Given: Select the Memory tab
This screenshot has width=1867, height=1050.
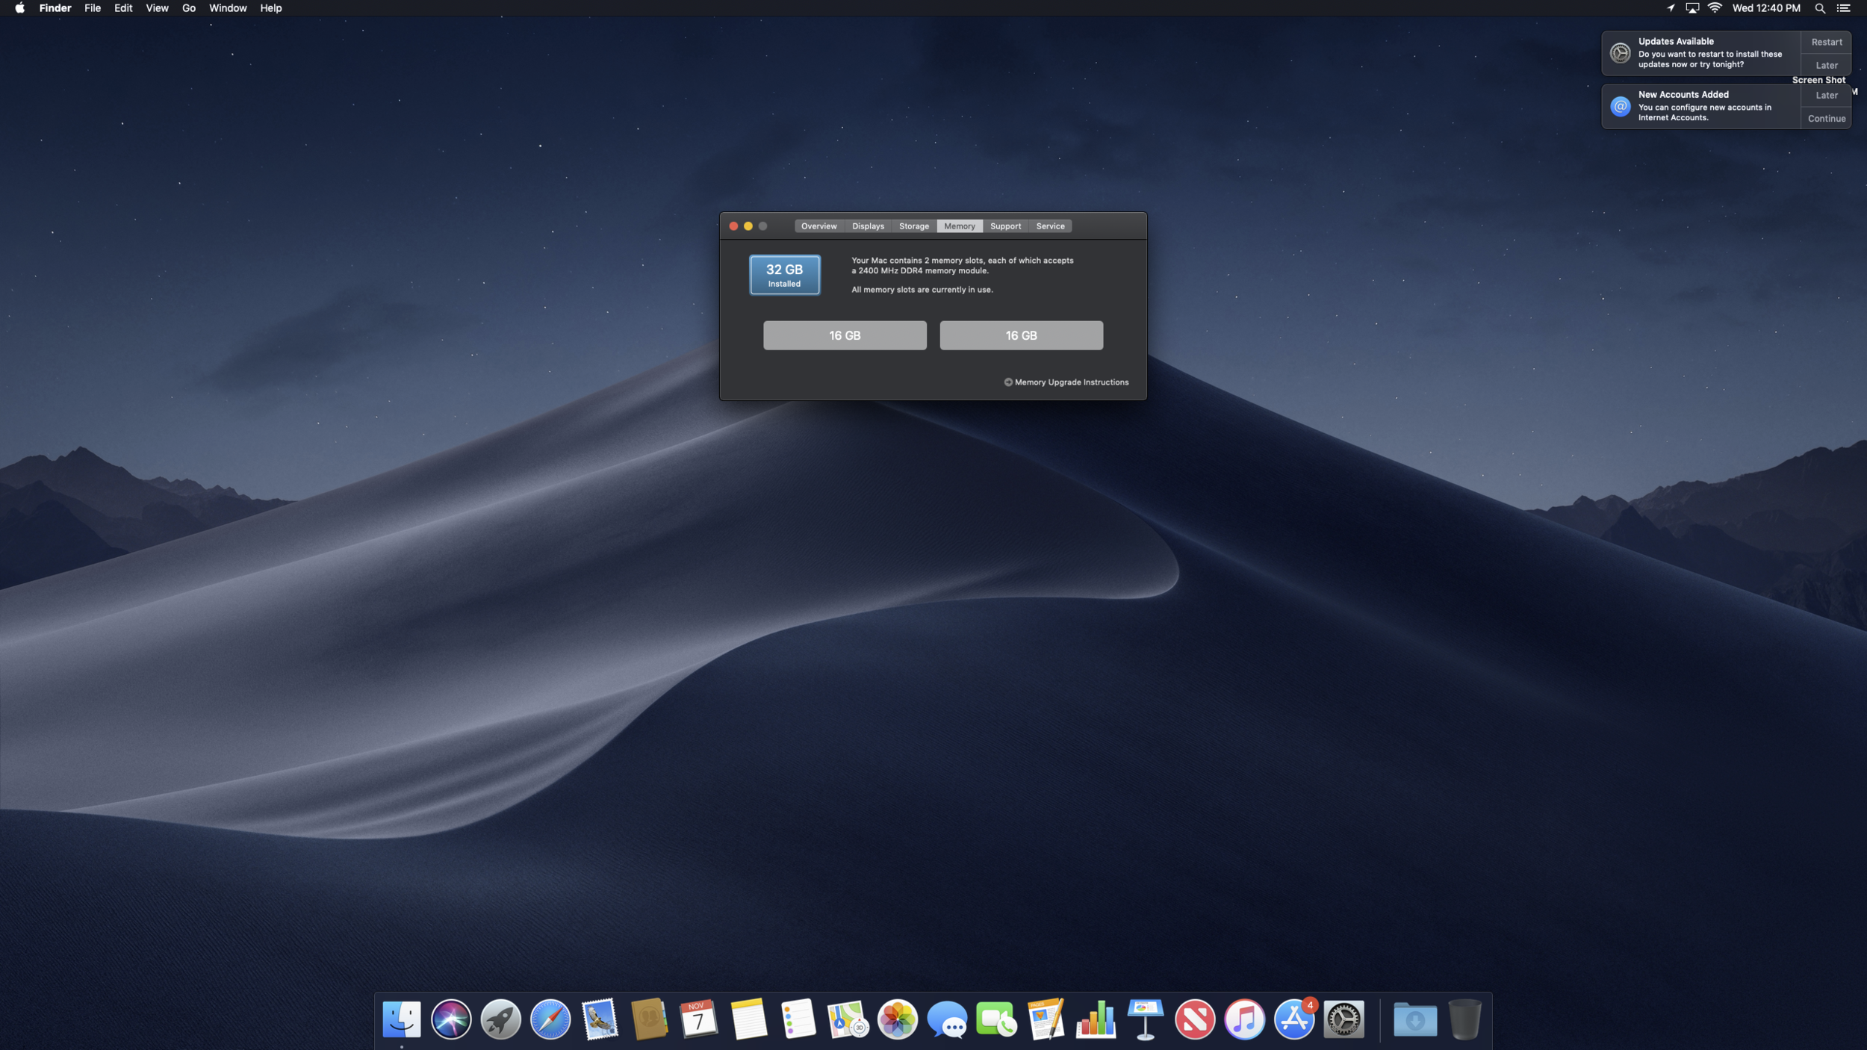Looking at the screenshot, I should click(960, 226).
